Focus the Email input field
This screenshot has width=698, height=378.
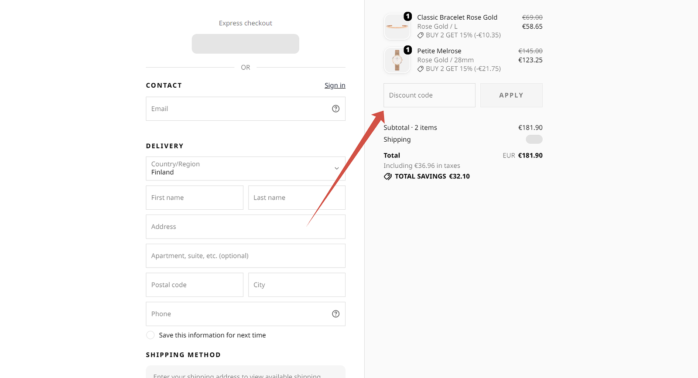[x=246, y=109]
